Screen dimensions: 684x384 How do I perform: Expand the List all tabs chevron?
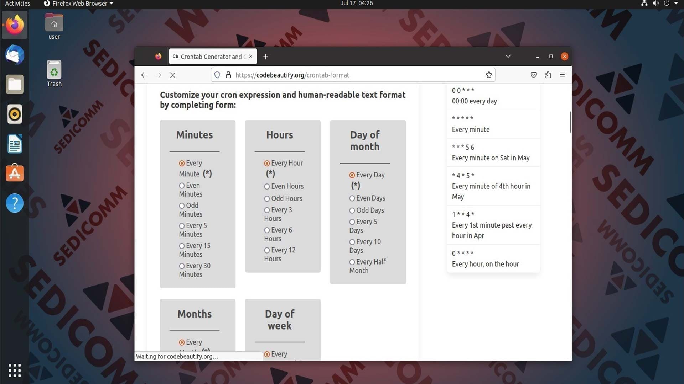(508, 56)
